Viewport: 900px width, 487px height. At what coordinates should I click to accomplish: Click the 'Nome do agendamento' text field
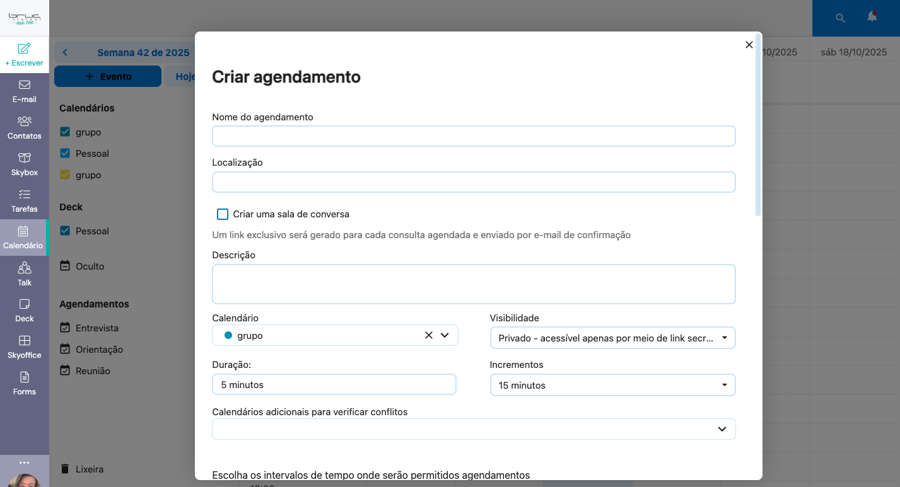tap(474, 136)
